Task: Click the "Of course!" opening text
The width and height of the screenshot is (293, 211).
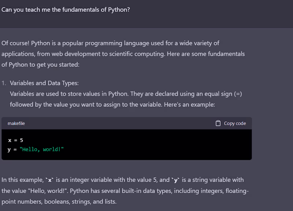Action: (x=15, y=43)
